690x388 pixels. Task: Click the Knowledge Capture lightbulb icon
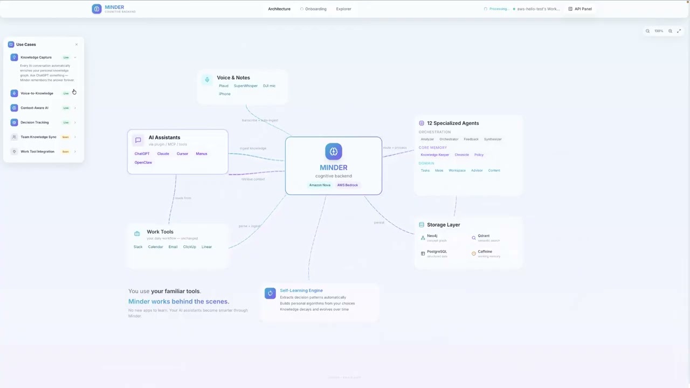click(14, 57)
